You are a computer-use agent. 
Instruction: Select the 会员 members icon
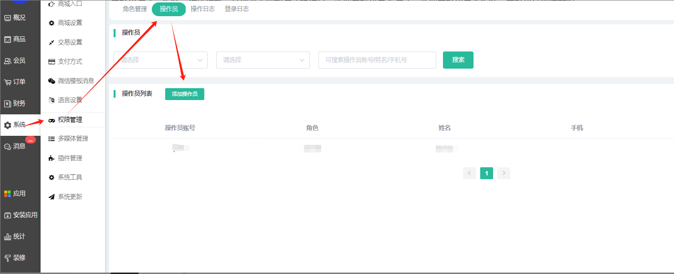click(x=8, y=61)
